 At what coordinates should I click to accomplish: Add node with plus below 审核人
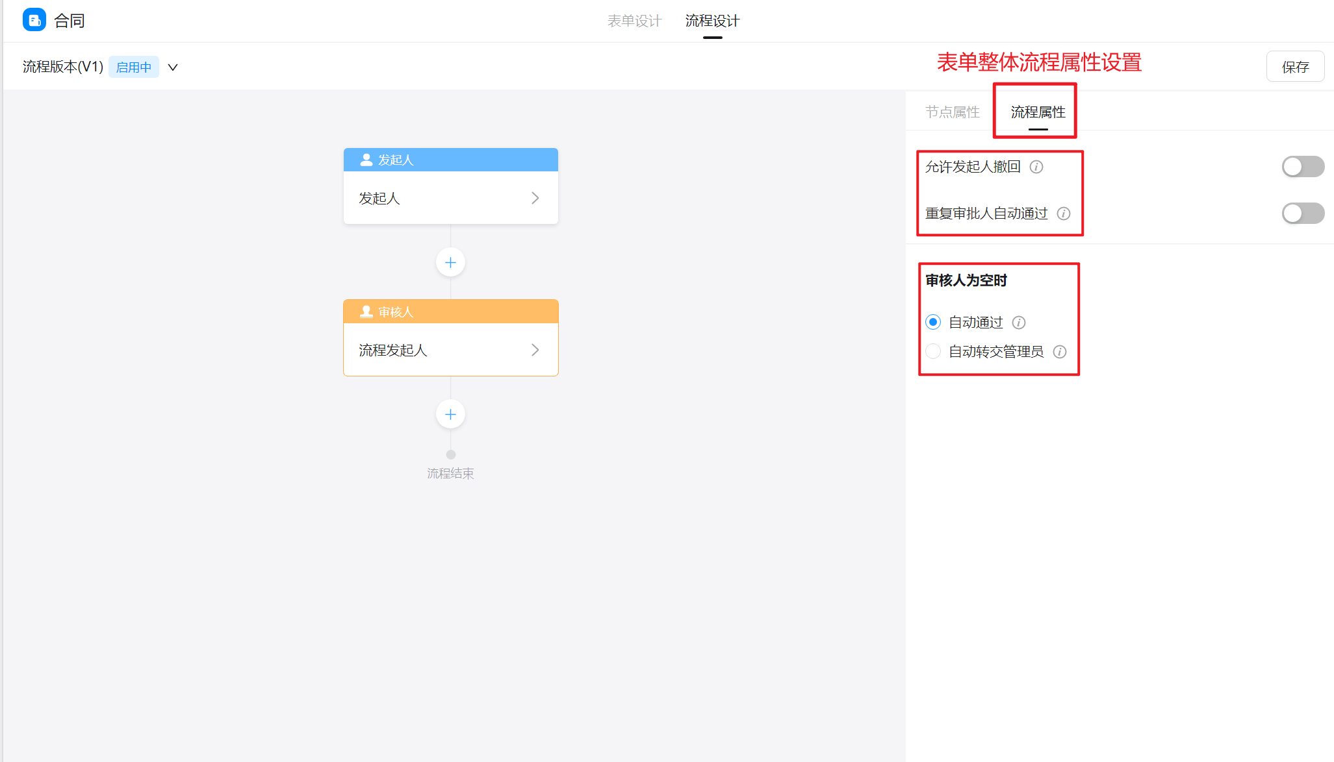click(x=450, y=415)
